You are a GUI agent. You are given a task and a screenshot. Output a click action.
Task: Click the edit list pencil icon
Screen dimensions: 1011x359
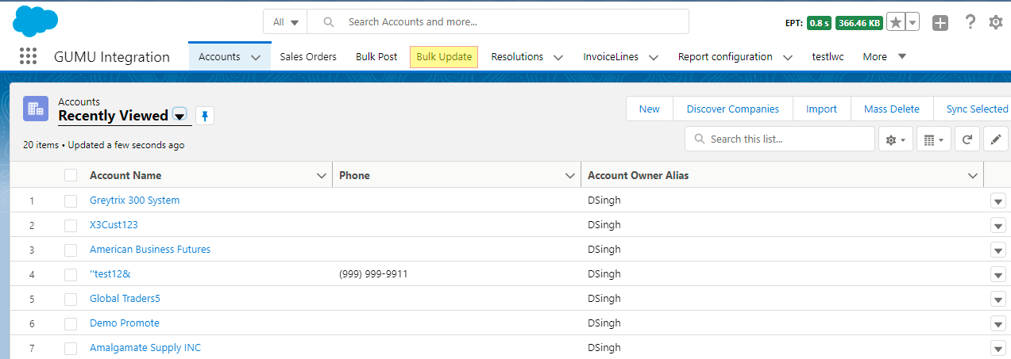pyautogui.click(x=996, y=139)
